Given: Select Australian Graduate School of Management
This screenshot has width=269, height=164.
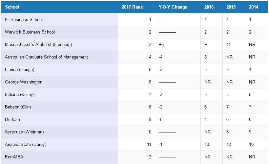Looking at the screenshot, I should click(46, 57).
